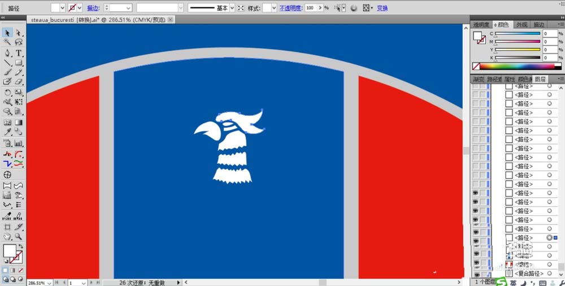
Task: Toggle visibility of the 复合路径 layer row
Action: (x=476, y=274)
